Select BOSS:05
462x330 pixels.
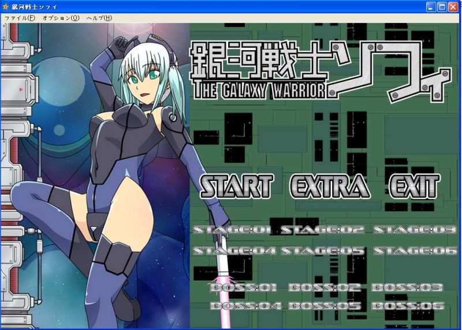(325, 306)
